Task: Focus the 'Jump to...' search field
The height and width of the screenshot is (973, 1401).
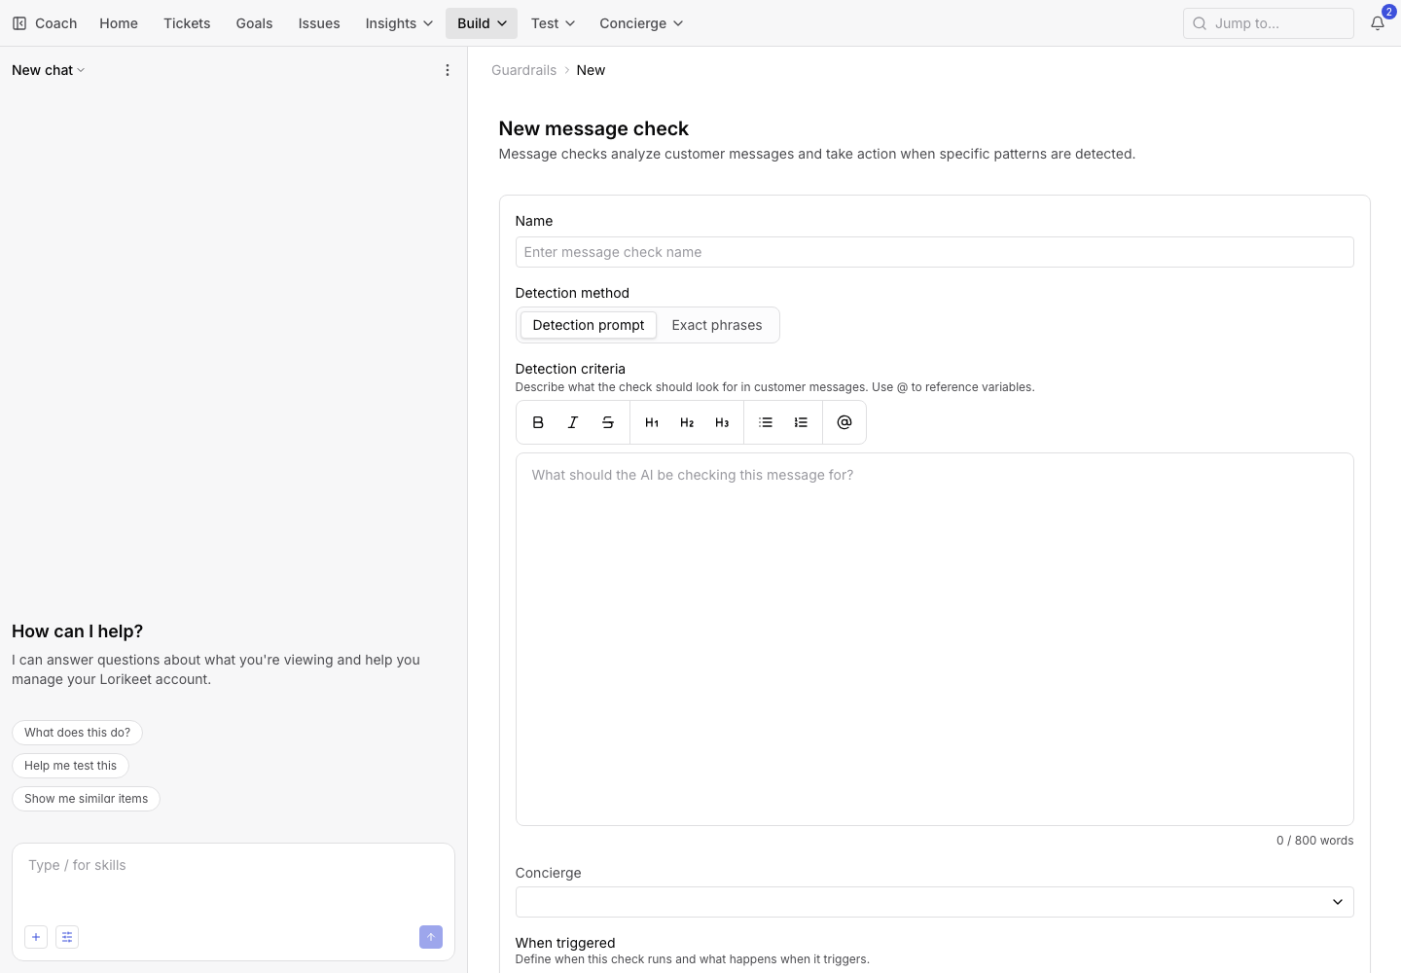Action: 1268,23
